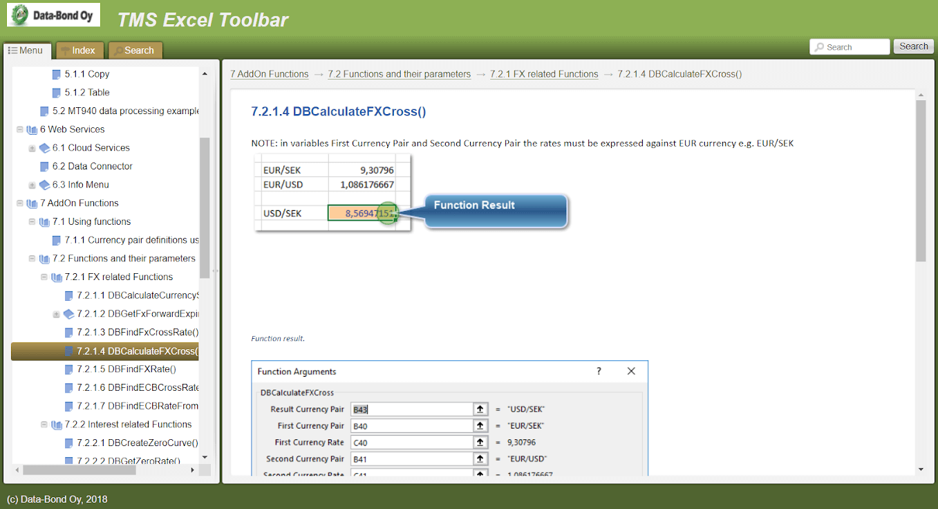Screen dimensions: 938x509
Task: Click range selector icon for Second Currency Pair
Action: pos(480,459)
